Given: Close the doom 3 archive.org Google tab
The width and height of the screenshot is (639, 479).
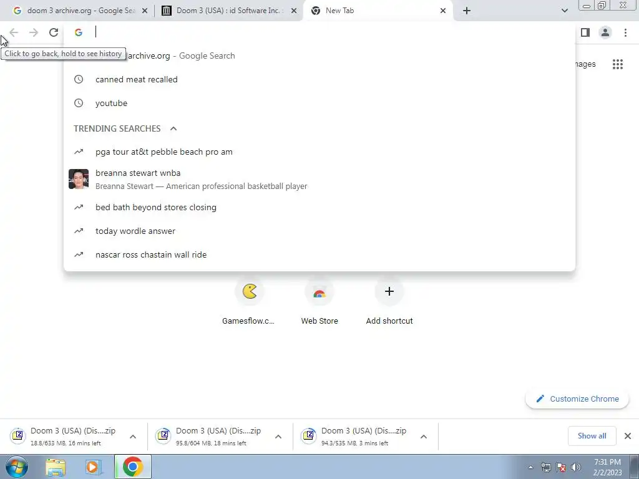Looking at the screenshot, I should click(x=145, y=11).
